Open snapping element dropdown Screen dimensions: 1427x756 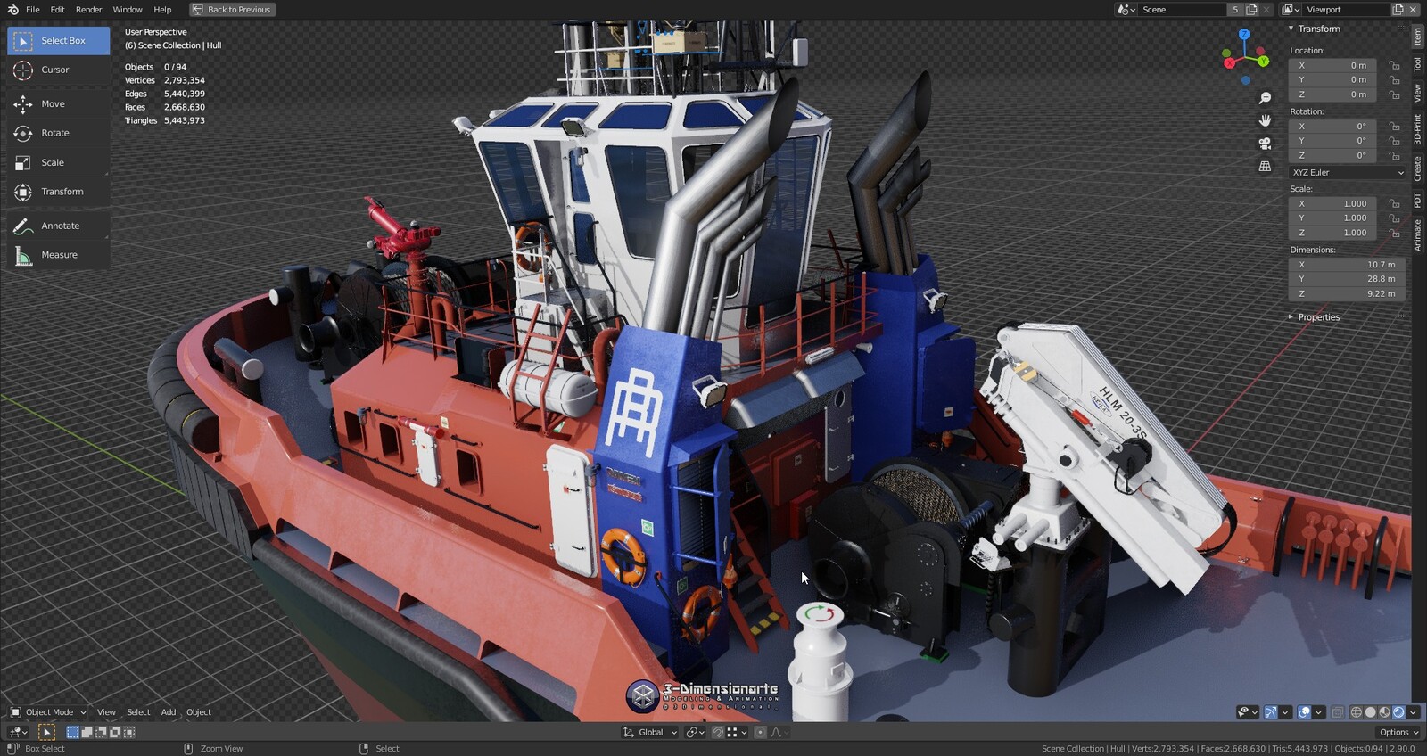pyautogui.click(x=738, y=732)
